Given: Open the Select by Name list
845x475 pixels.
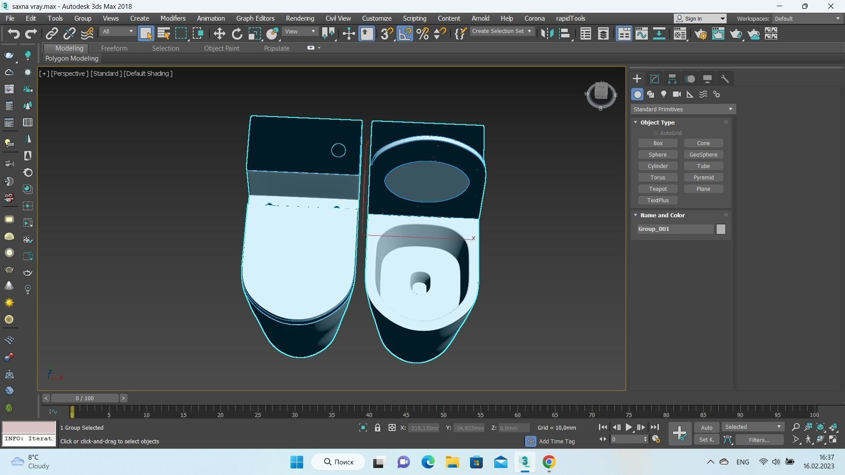Looking at the screenshot, I should (x=163, y=34).
